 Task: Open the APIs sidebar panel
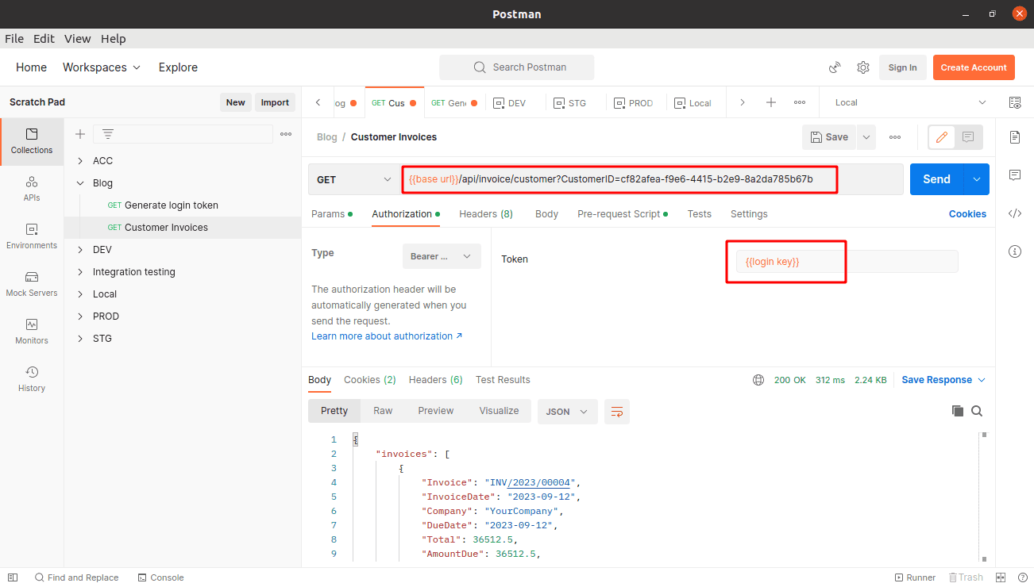[x=32, y=189]
